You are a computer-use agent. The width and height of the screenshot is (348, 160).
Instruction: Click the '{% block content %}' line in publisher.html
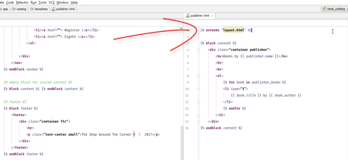coord(218,43)
